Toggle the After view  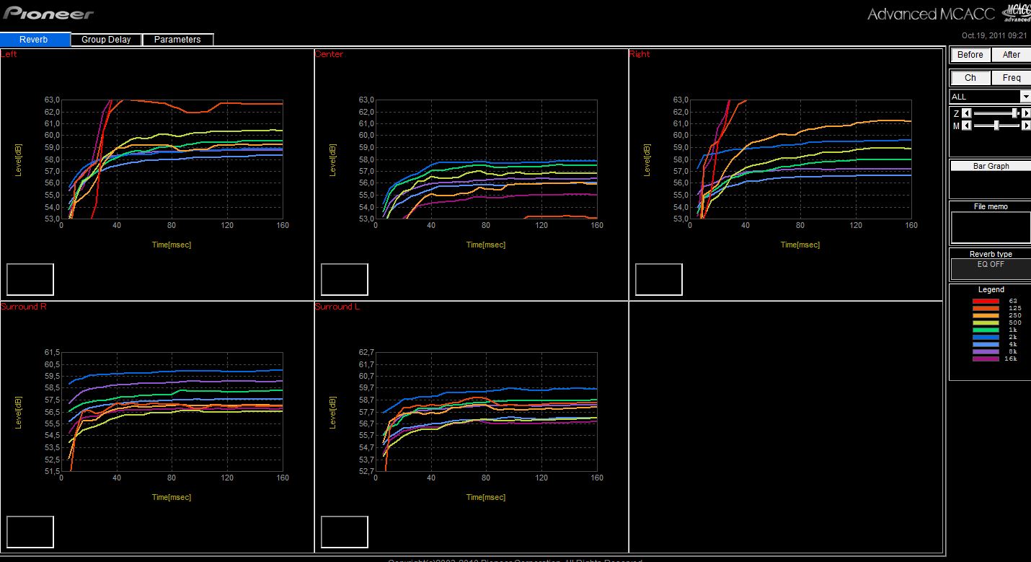1011,55
